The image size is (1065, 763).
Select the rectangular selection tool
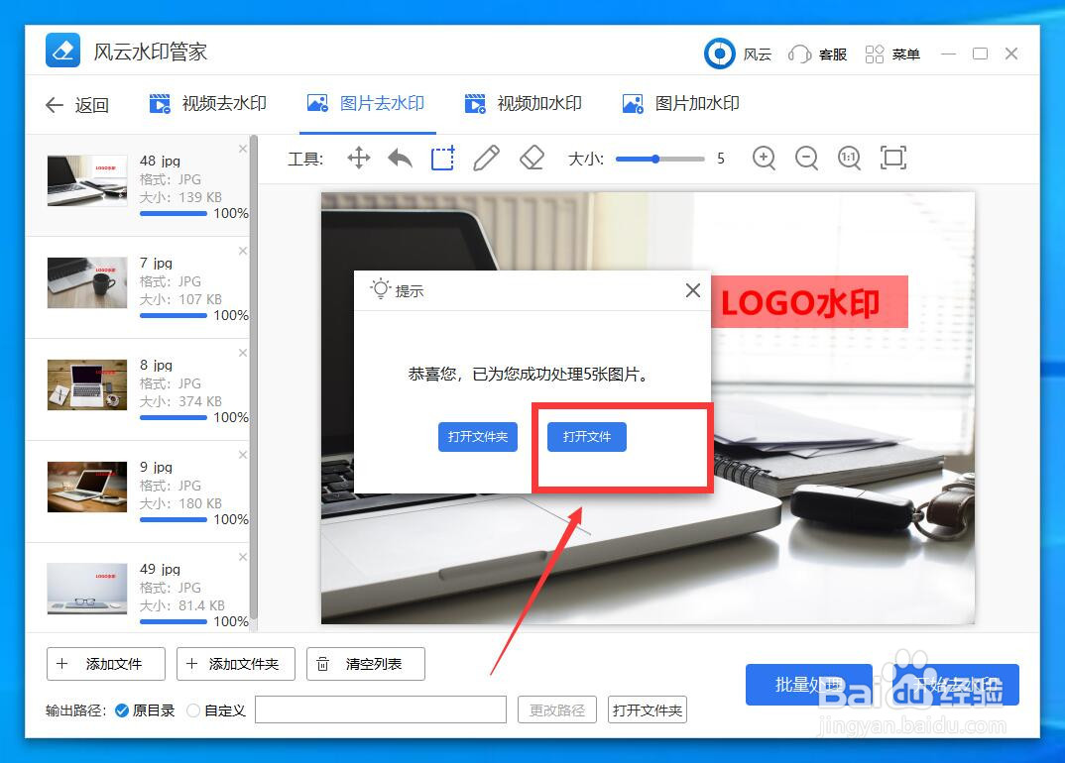coord(441,158)
